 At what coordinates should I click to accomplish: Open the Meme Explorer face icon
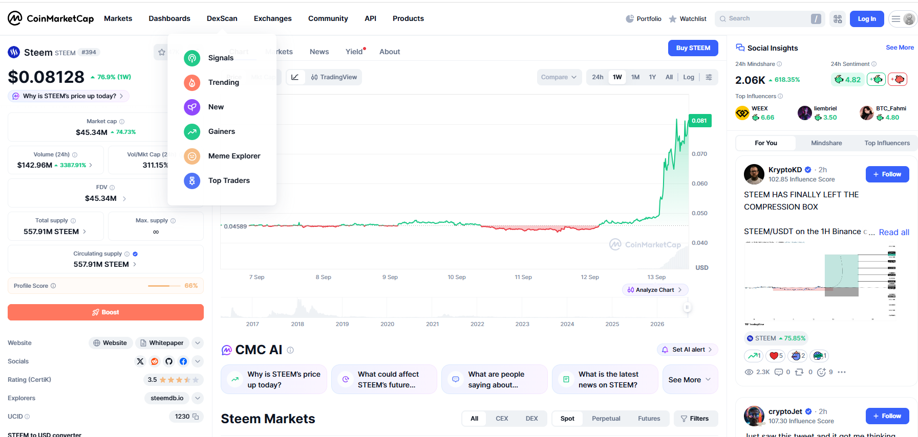point(192,156)
